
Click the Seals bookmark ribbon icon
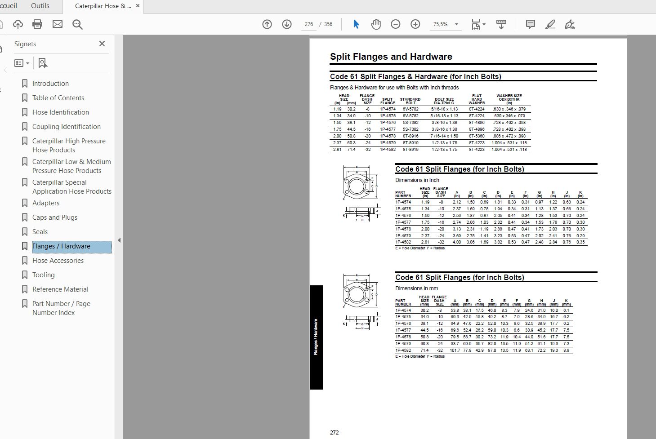(25, 232)
